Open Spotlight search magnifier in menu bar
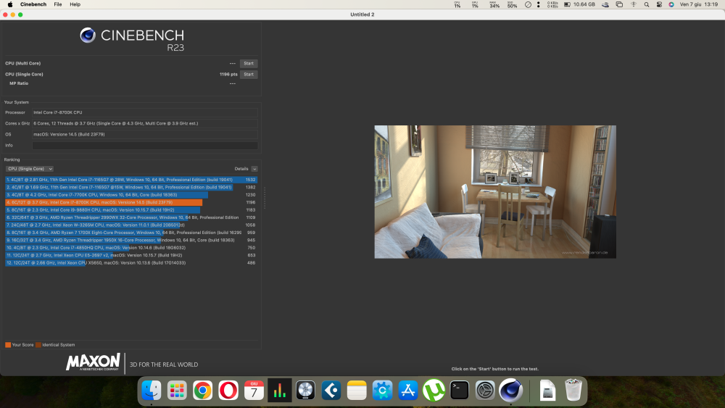This screenshot has width=725, height=408. pyautogui.click(x=647, y=4)
